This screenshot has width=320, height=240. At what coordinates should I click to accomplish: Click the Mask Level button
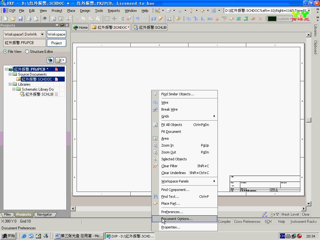coord(290,214)
